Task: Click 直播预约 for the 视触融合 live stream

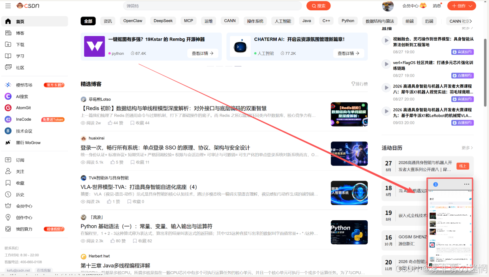Action: [463, 52]
